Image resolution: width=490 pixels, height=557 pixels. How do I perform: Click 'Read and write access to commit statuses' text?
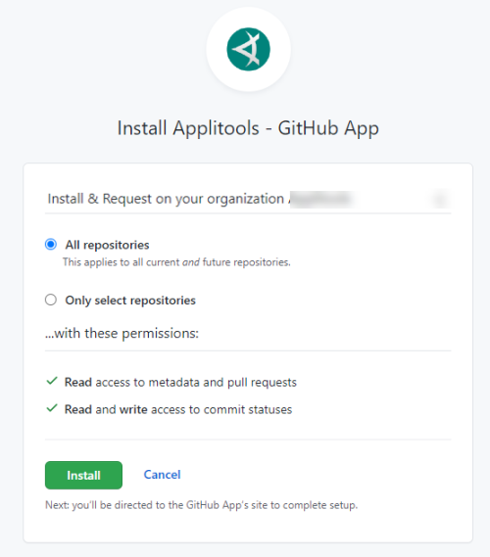click(x=178, y=409)
